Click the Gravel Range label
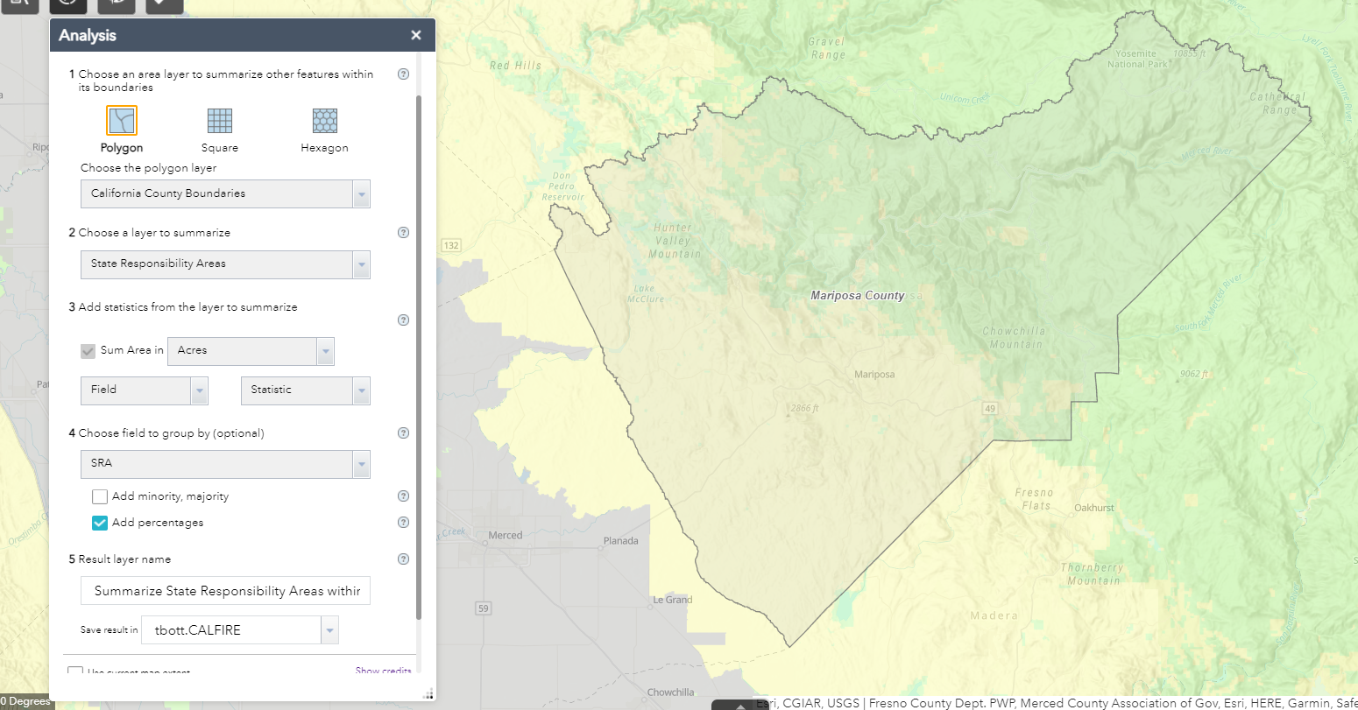This screenshot has height=710, width=1358. [827, 48]
